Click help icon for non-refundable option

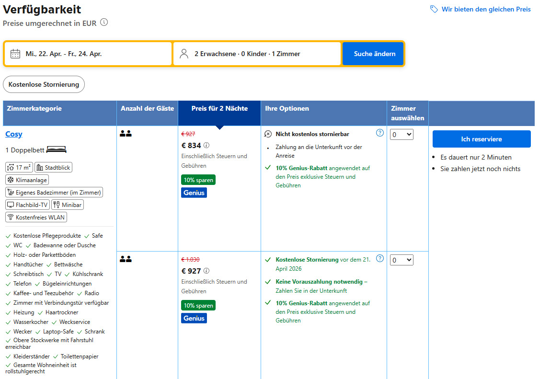coord(380,133)
